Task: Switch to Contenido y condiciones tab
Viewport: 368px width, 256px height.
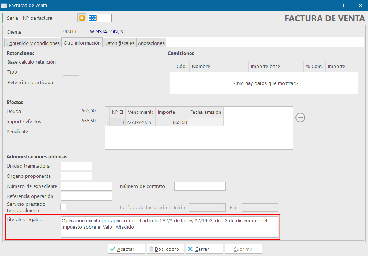Action: tap(33, 43)
